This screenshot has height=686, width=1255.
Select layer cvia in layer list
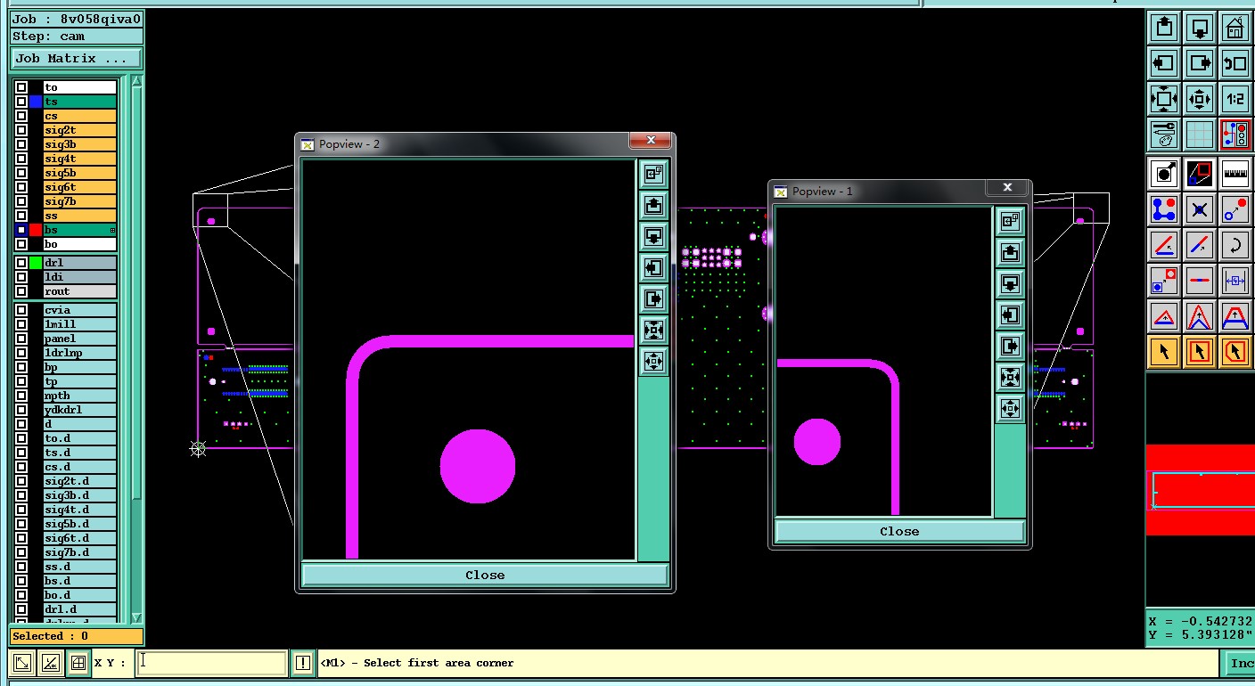click(80, 310)
